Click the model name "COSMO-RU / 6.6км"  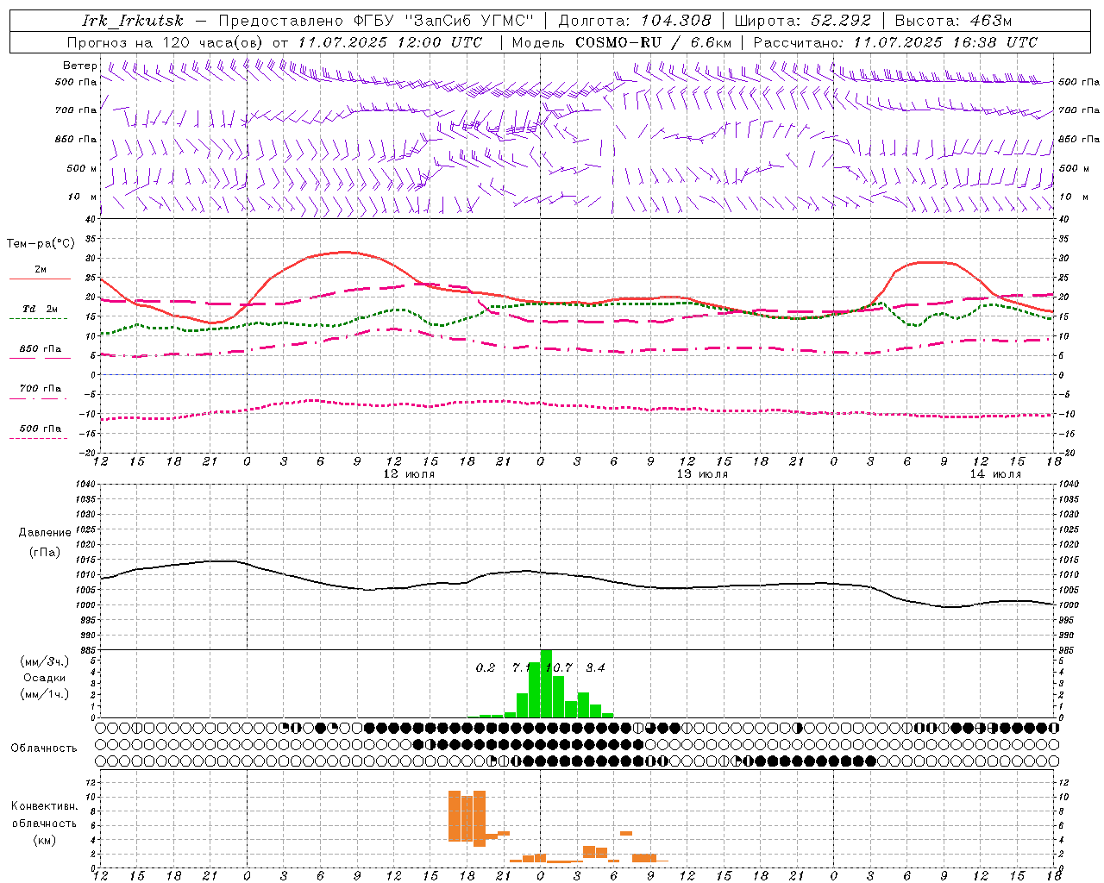pos(654,42)
